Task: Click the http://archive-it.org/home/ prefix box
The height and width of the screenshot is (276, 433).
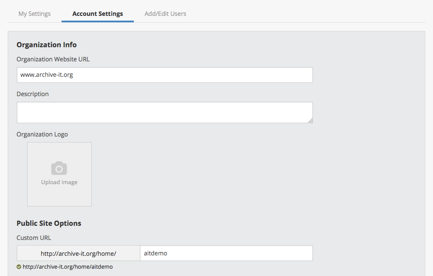Action: [78, 254]
